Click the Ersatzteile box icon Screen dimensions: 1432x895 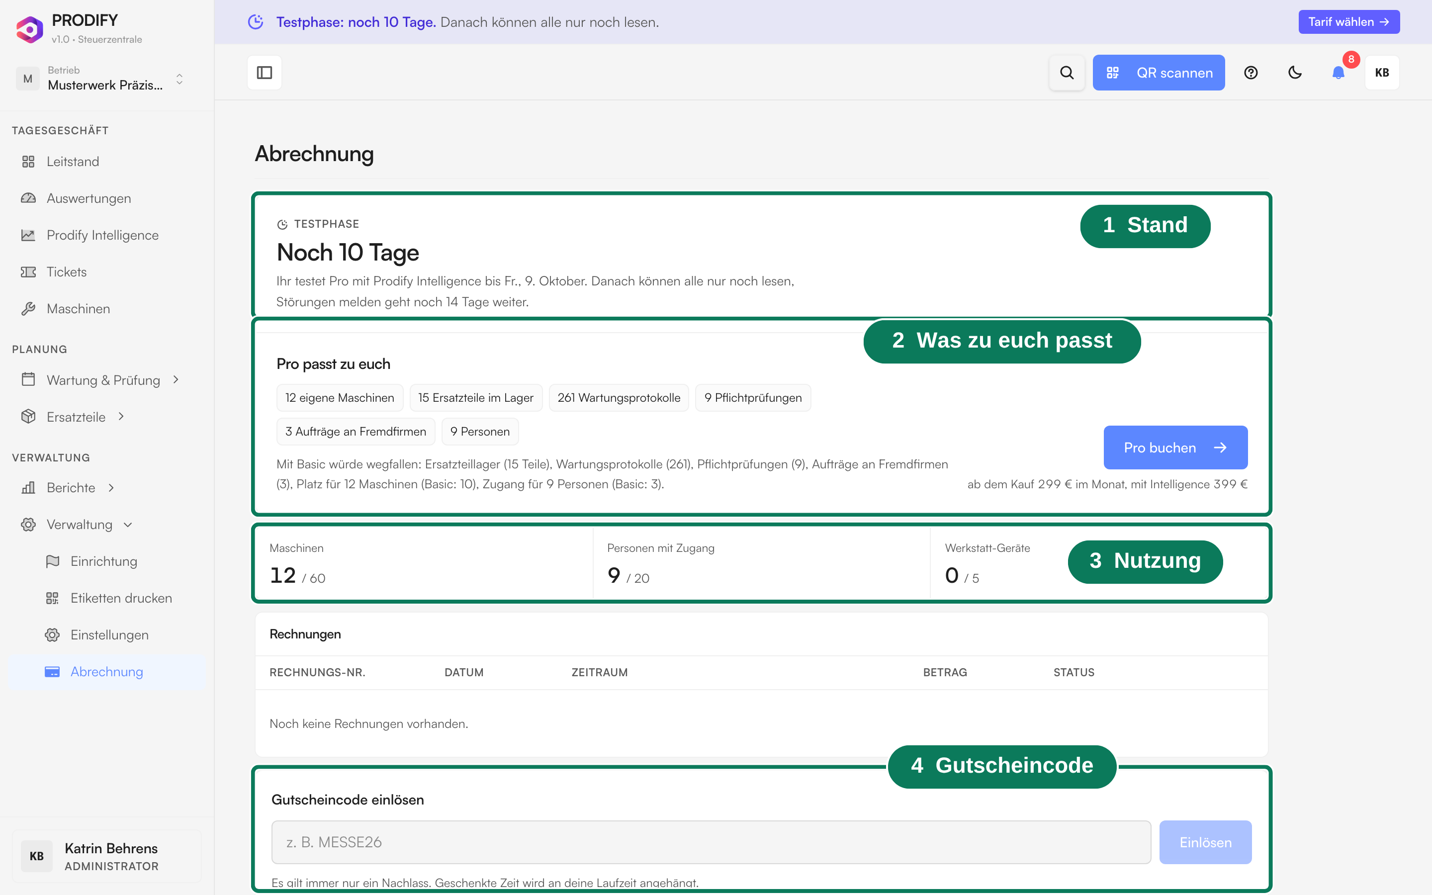point(28,417)
